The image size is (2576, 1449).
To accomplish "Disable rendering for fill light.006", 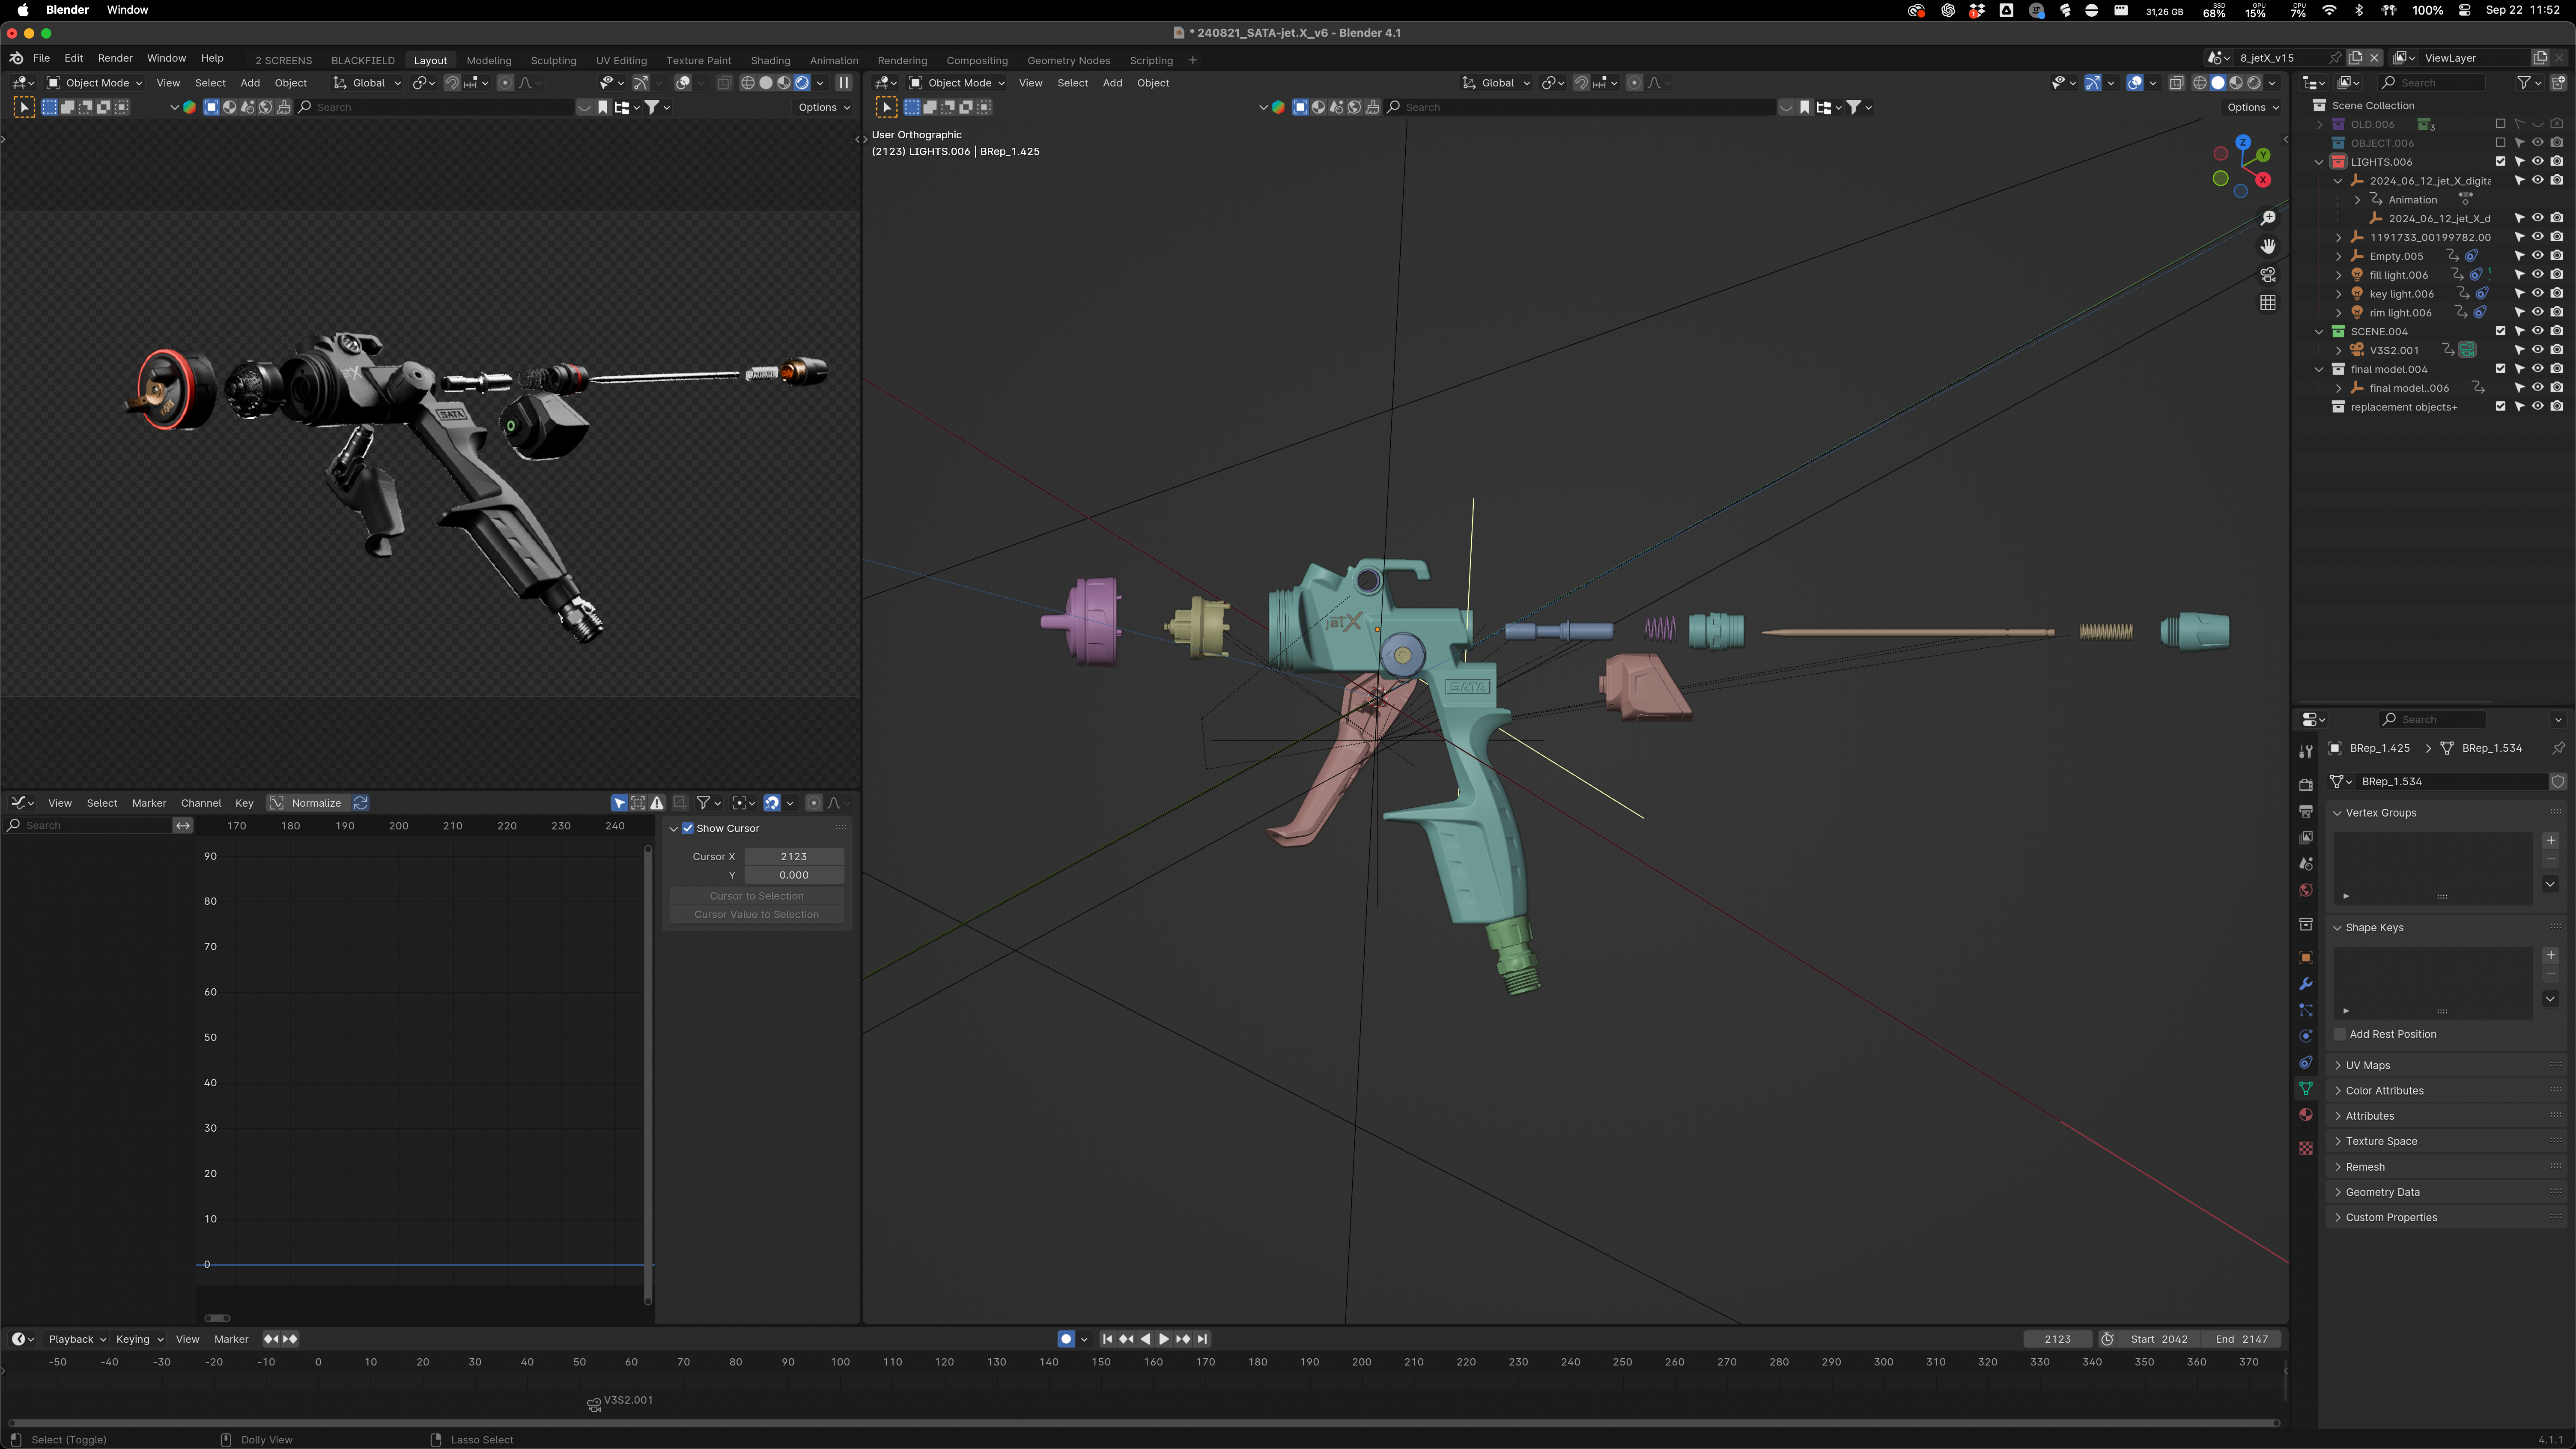I will tap(2557, 275).
